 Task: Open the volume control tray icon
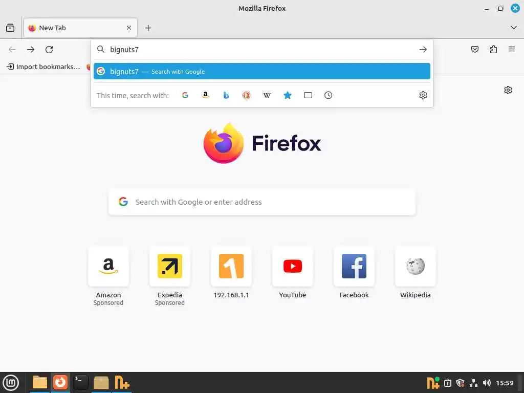[x=487, y=383]
